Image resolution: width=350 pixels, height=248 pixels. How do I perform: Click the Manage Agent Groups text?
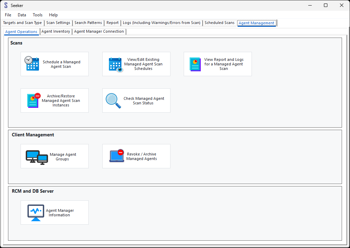click(x=63, y=157)
